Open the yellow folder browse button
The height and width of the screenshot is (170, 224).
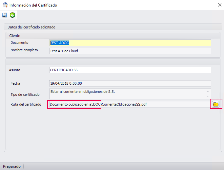pyautogui.click(x=216, y=104)
